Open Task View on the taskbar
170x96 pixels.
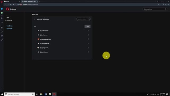tap(37, 94)
